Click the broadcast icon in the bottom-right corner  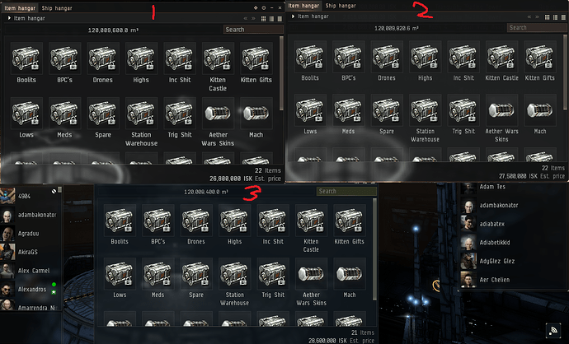click(553, 330)
